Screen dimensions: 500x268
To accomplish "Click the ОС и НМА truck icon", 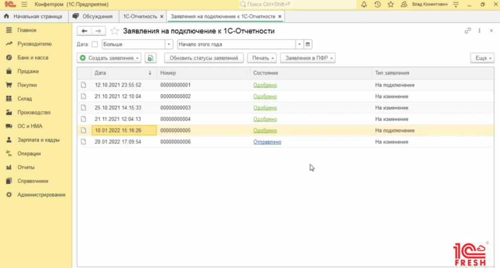I will [9, 126].
